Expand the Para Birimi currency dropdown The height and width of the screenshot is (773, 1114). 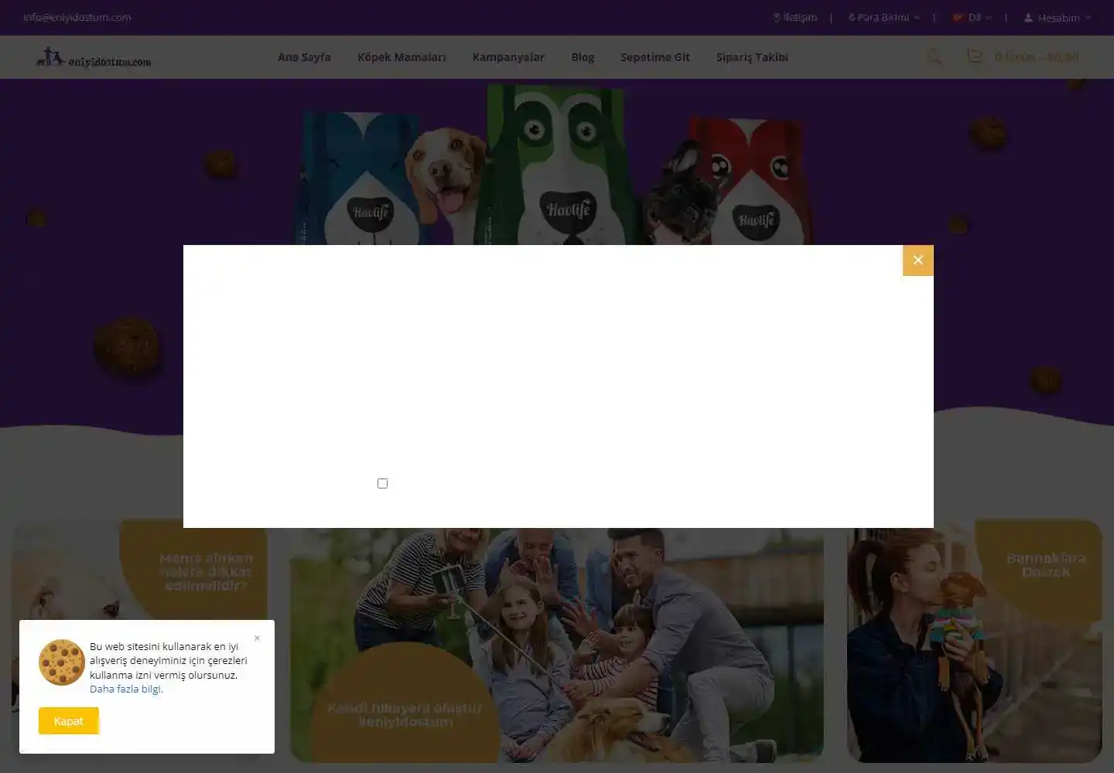(884, 17)
